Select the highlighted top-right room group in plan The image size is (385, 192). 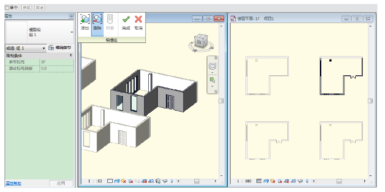(x=341, y=75)
